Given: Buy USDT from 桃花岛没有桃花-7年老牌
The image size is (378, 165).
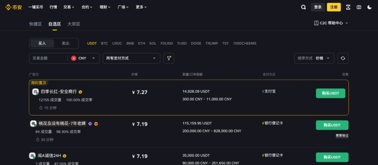Looking at the screenshot, I should [x=332, y=125].
